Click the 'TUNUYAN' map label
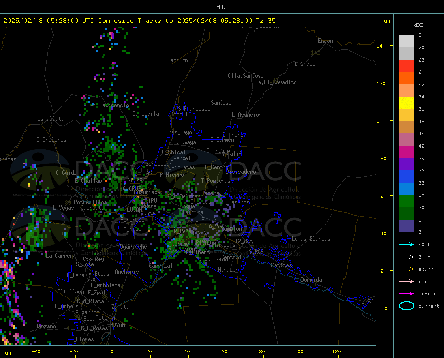The width and height of the screenshot is (444, 358). 114,325
